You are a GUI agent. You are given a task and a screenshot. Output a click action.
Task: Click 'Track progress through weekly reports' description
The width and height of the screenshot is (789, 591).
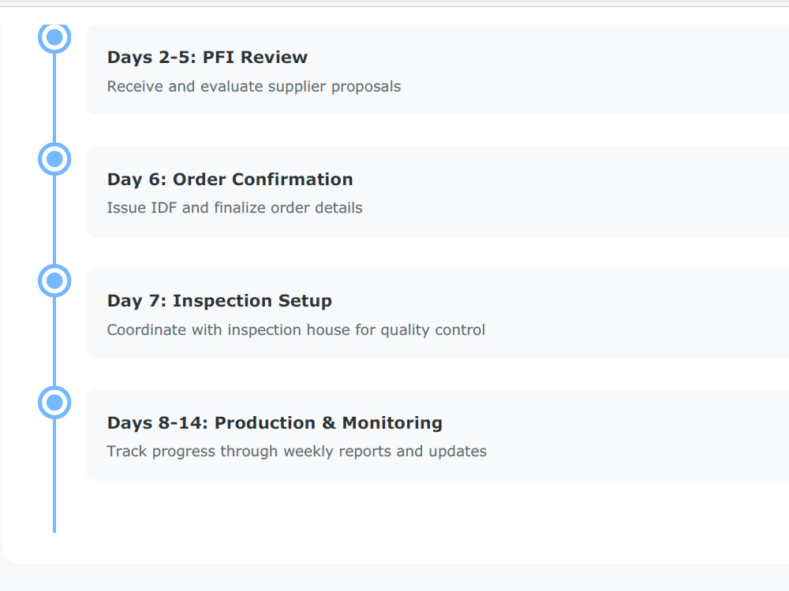click(x=297, y=452)
